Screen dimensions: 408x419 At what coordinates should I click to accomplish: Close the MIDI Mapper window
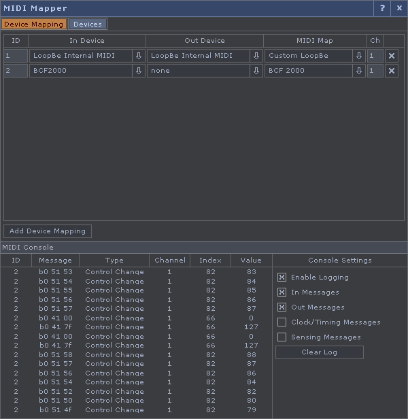399,8
